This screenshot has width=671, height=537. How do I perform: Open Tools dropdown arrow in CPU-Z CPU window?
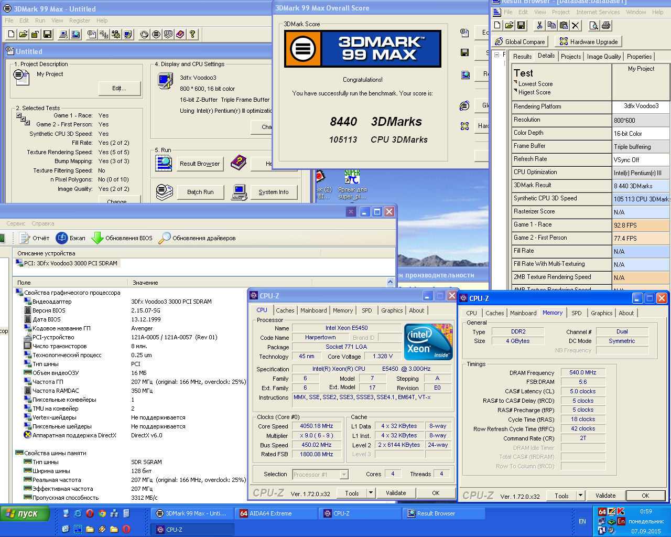click(x=371, y=493)
